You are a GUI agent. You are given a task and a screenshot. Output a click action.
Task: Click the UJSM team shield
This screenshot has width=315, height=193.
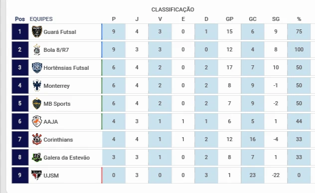(x=36, y=175)
